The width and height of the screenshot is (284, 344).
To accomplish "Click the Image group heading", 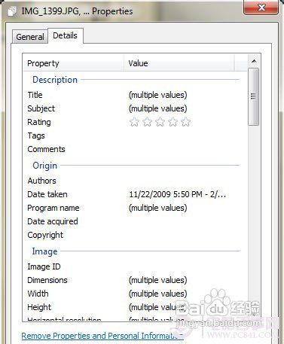I will [x=44, y=251].
